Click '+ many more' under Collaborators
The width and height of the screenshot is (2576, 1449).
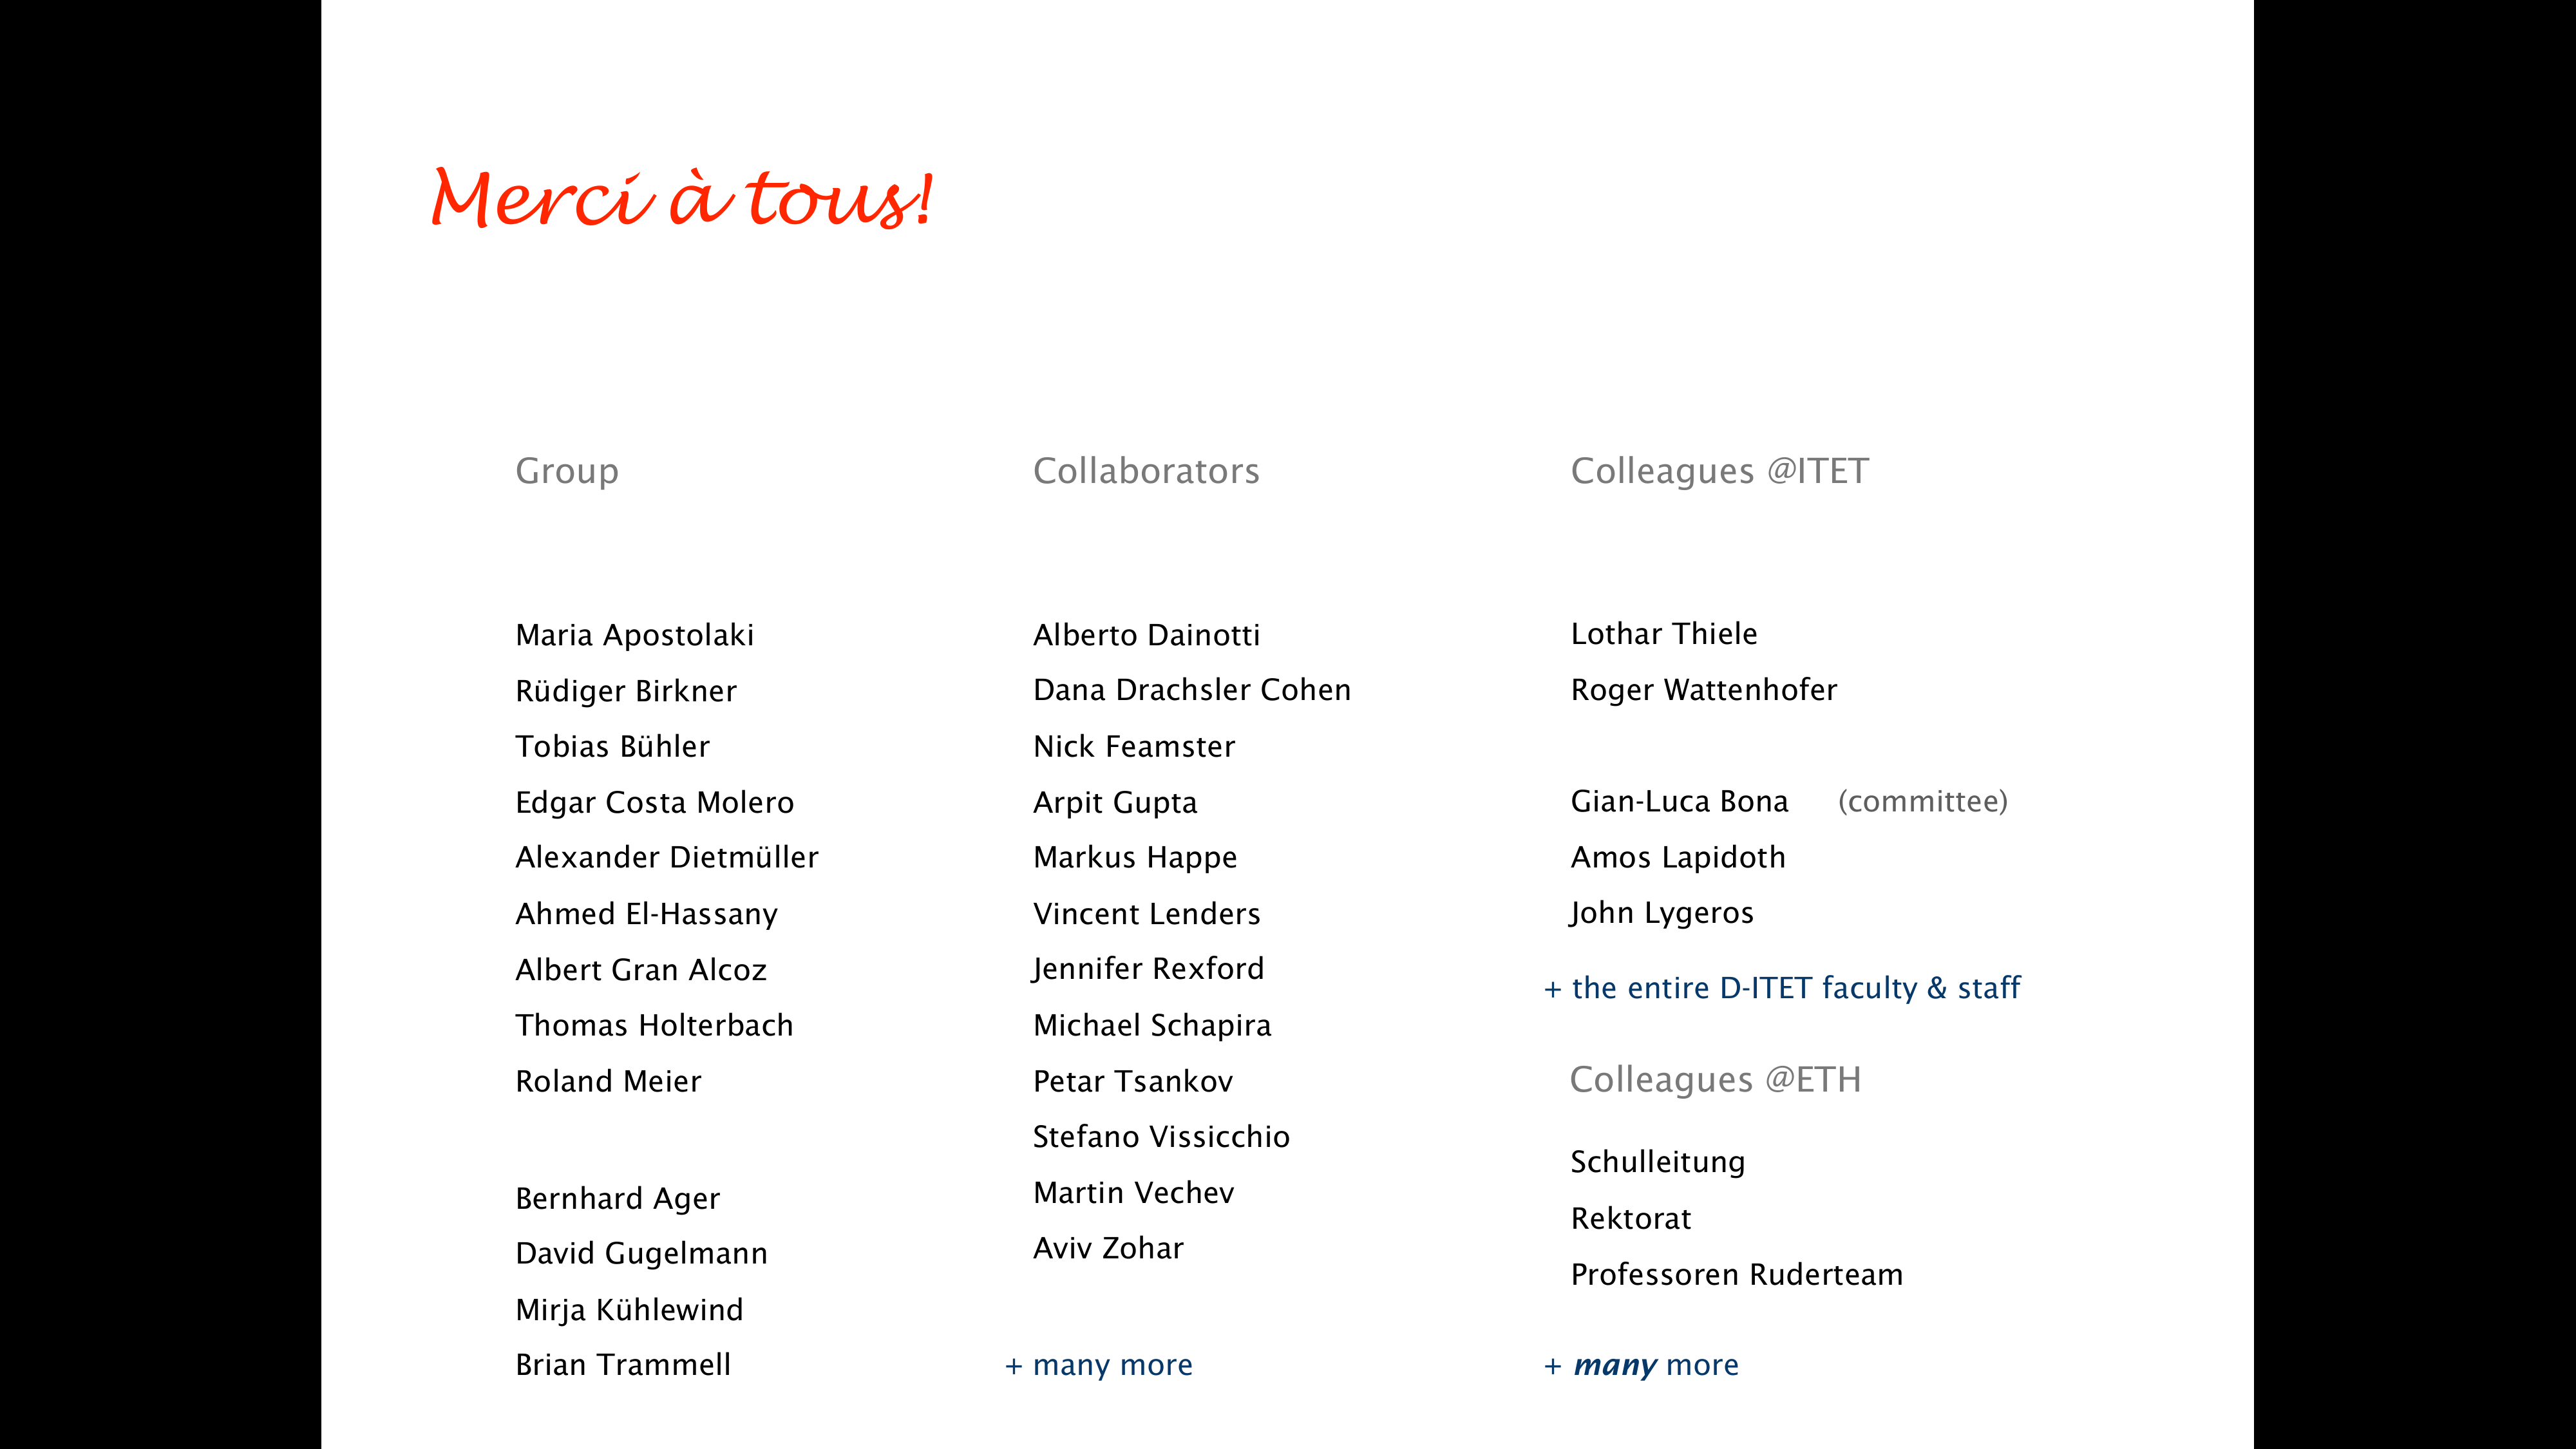pos(1098,1365)
